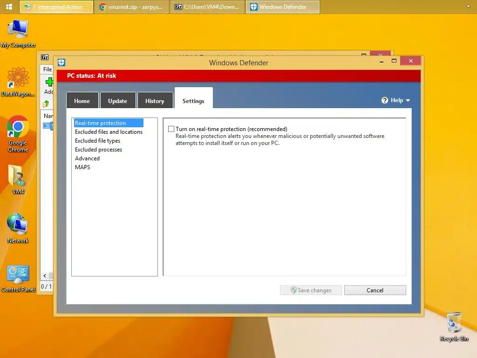Click the PC status At risk banner

pos(239,76)
